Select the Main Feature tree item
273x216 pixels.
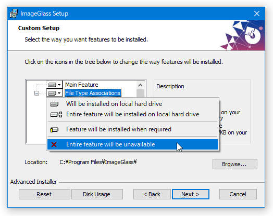(x=82, y=85)
